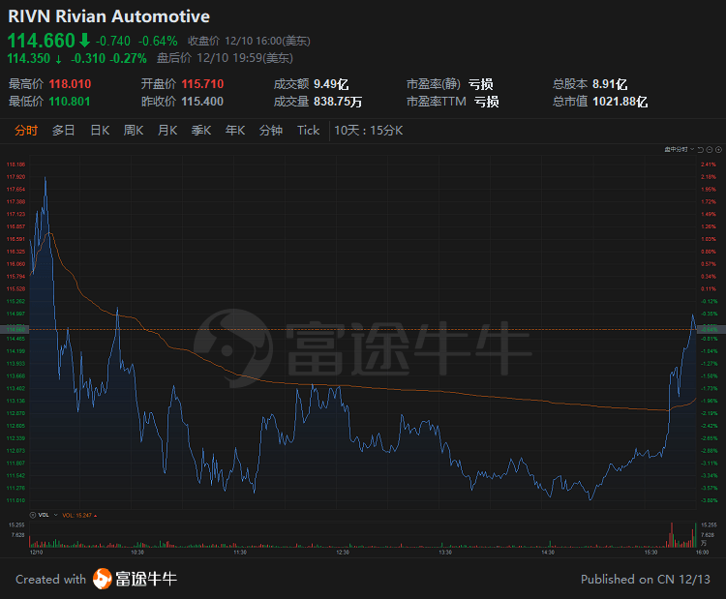
Task: Click the 昨收价 value 115.400
Action: pos(202,102)
